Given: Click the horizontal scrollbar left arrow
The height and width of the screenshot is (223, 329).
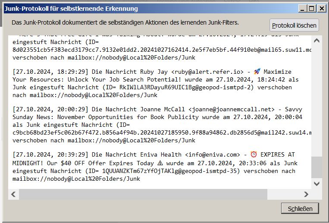Looking at the screenshot, I should pos(13,195).
